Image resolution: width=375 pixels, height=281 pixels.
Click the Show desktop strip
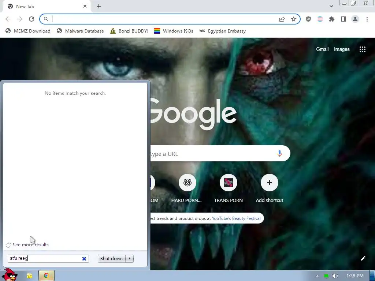372,276
